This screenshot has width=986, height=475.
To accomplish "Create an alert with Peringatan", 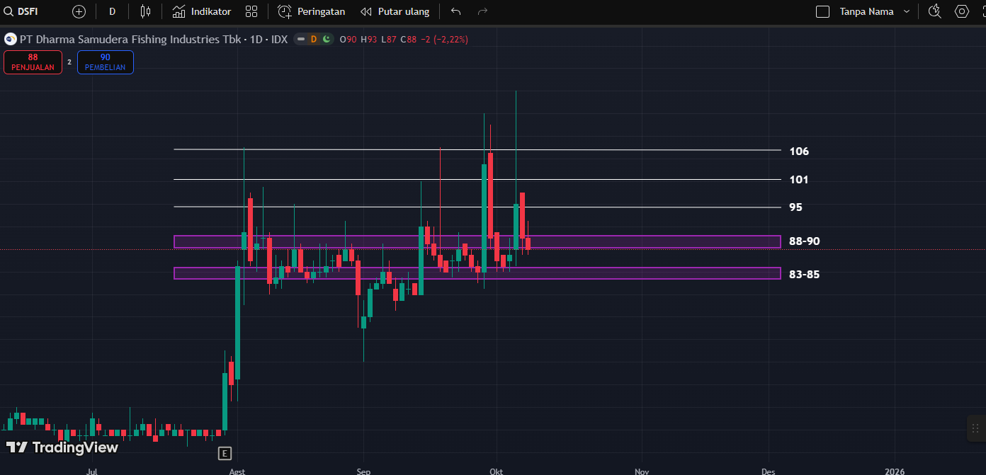I will click(x=312, y=11).
